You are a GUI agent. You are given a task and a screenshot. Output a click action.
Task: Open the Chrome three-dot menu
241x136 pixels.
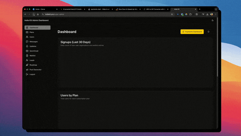pyautogui.click(x=216, y=14)
